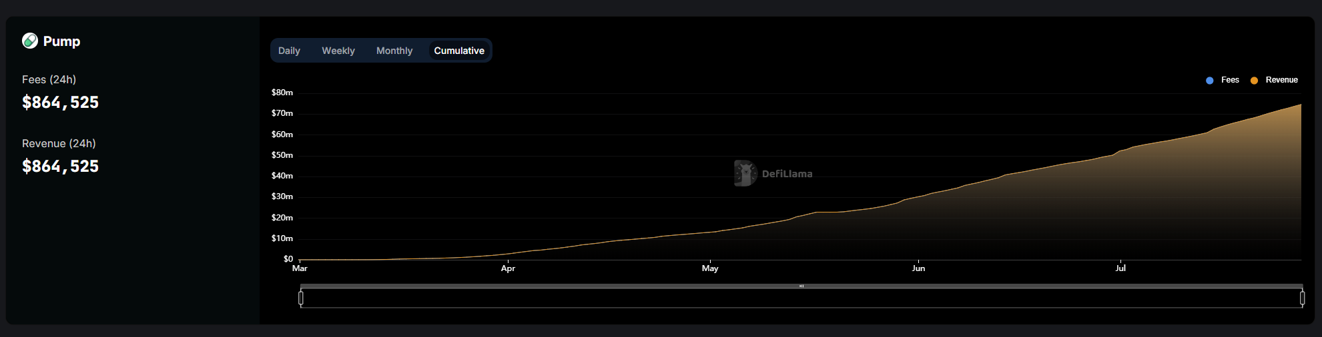
Task: Click the Apr marker on the x-axis
Action: pos(508,268)
